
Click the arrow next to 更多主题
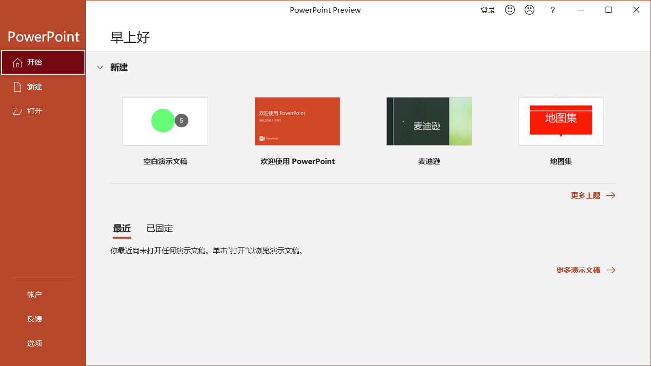(x=610, y=196)
